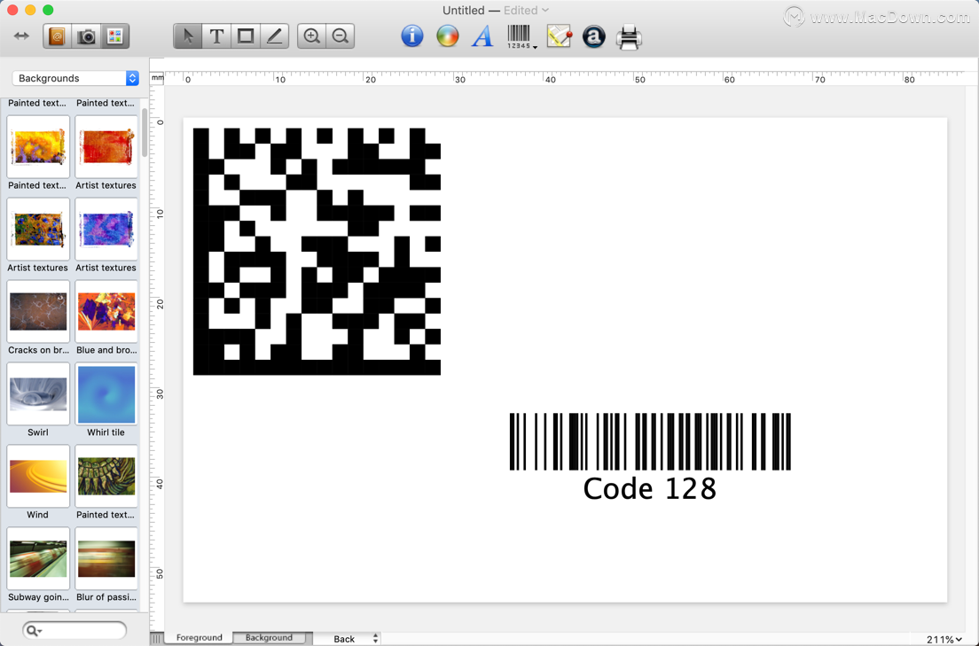Viewport: 979px width, 646px height.
Task: Pick the yellow-orange Painted texture thumbnail
Action: 38,147
